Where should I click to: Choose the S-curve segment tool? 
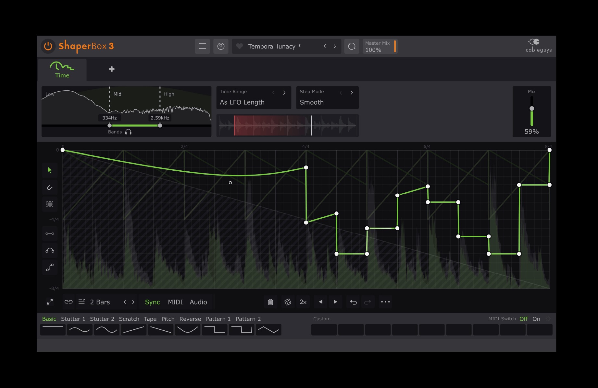(x=50, y=268)
